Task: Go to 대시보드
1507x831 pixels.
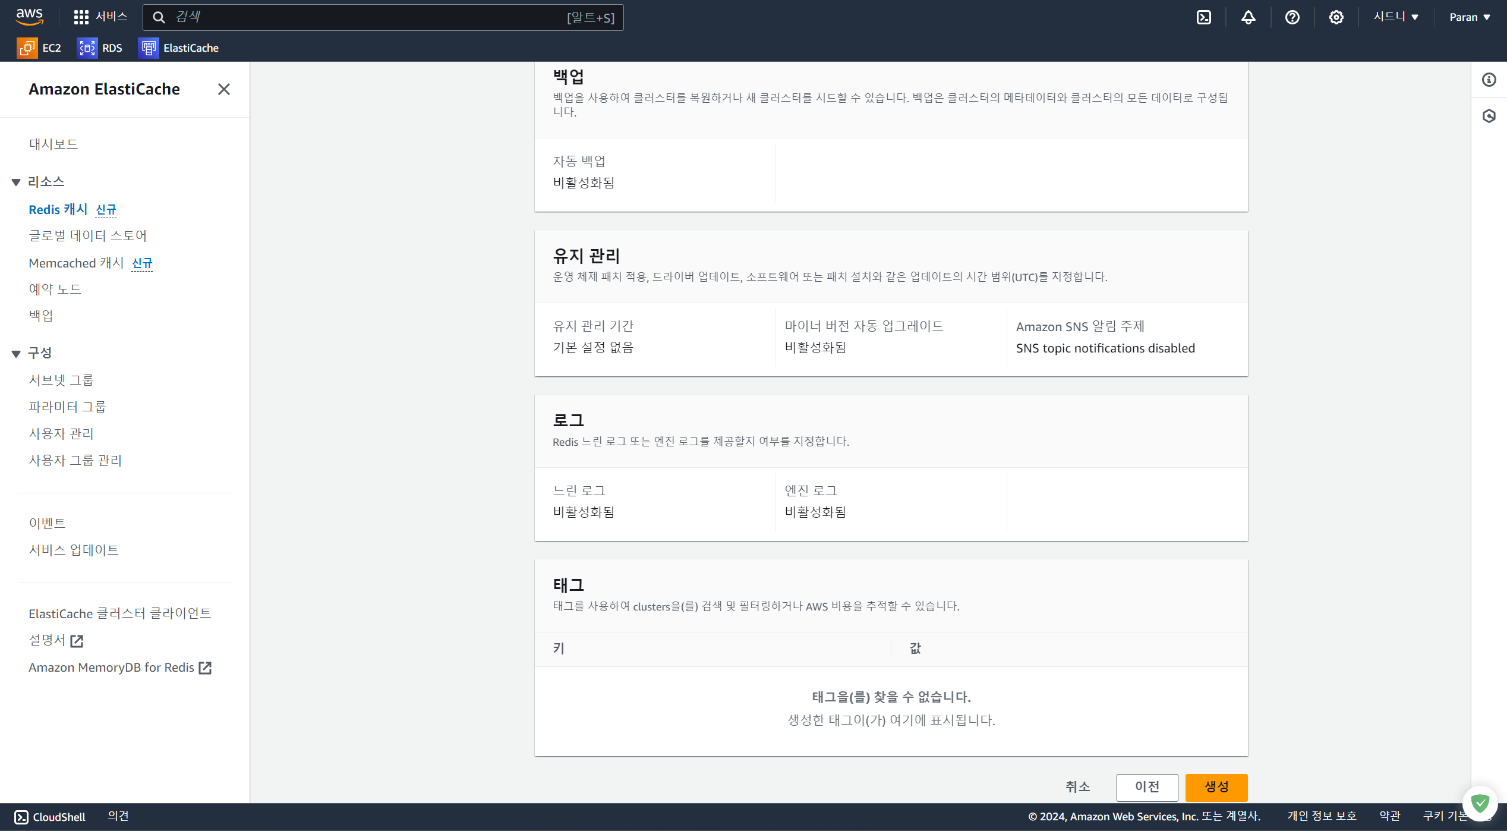Action: point(53,144)
